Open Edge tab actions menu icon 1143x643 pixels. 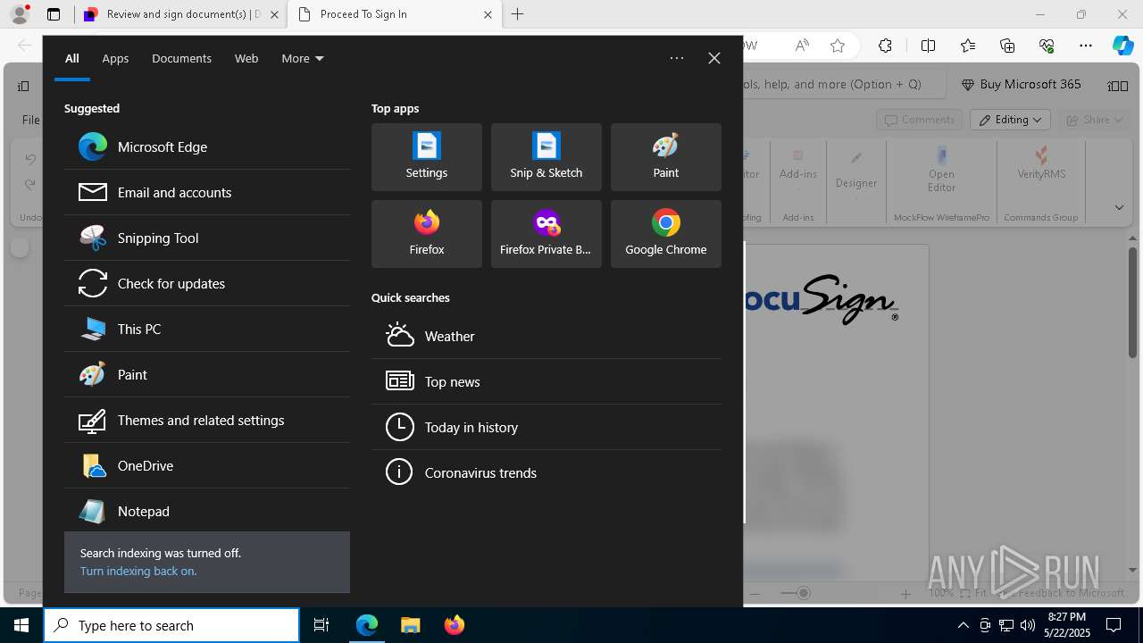(54, 14)
